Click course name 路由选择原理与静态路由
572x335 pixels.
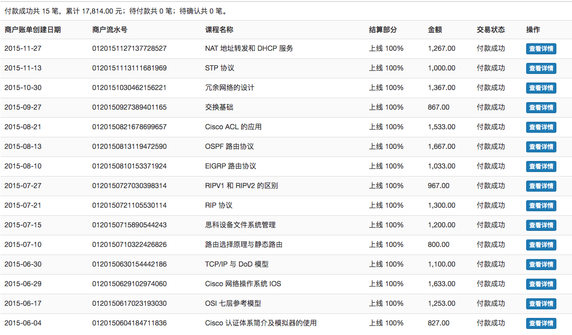pyautogui.click(x=244, y=245)
